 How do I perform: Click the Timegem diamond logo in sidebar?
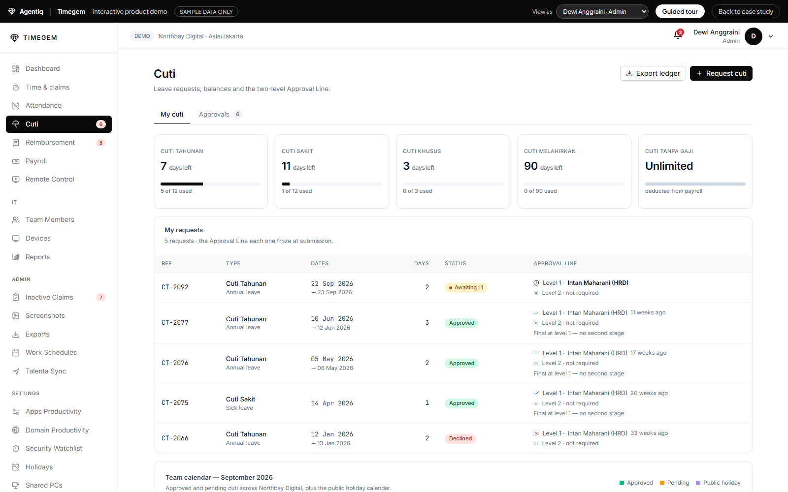tap(14, 38)
